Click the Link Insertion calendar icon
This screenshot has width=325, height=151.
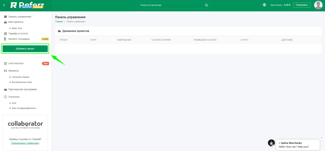coord(5,63)
